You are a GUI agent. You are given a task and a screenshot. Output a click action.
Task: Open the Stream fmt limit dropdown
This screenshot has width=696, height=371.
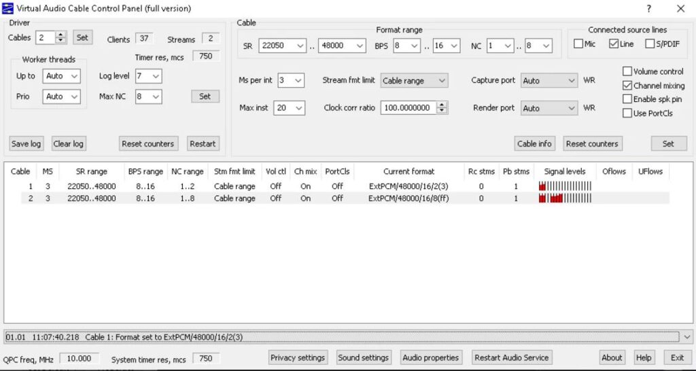(x=414, y=80)
